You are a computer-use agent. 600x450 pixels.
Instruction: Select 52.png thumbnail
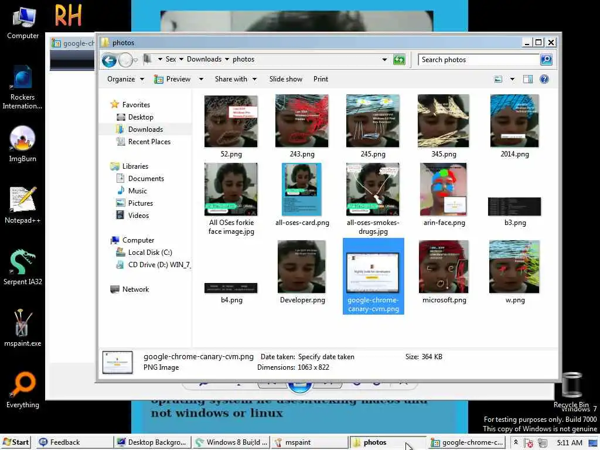pos(231,121)
